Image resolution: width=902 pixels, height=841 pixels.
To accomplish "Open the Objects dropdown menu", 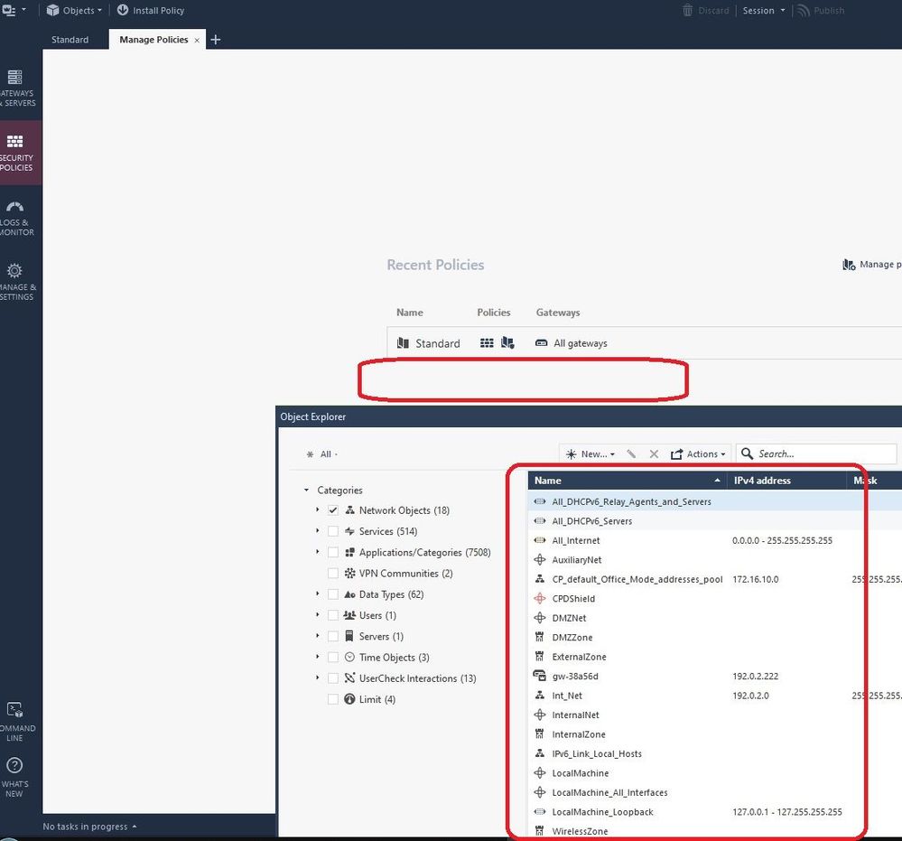I will 74,10.
